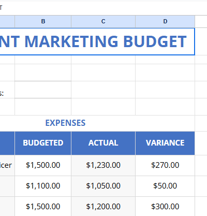Select actual value $1,230.00
207x216 pixels.
103,165
